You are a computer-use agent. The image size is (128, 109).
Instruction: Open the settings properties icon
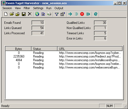[63, 14]
